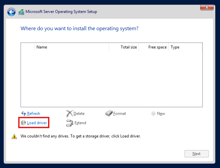This screenshot has height=168, width=220.
Task: Close the setup window
Action: click(x=207, y=7)
